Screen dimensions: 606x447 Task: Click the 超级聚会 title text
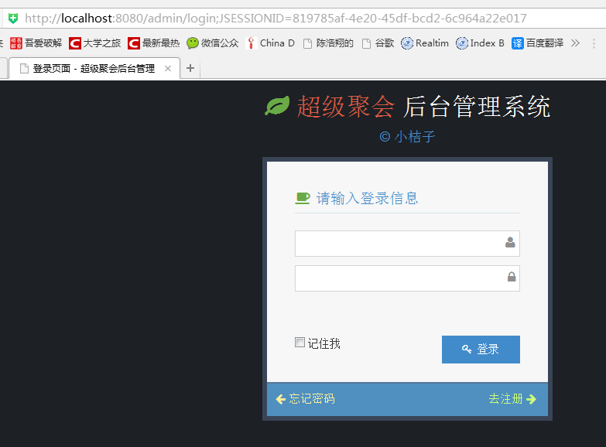pos(346,106)
